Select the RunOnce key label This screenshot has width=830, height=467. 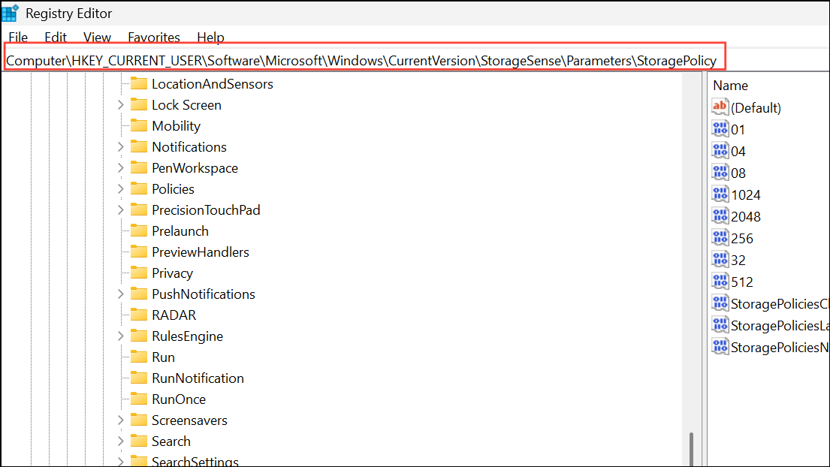(x=178, y=399)
